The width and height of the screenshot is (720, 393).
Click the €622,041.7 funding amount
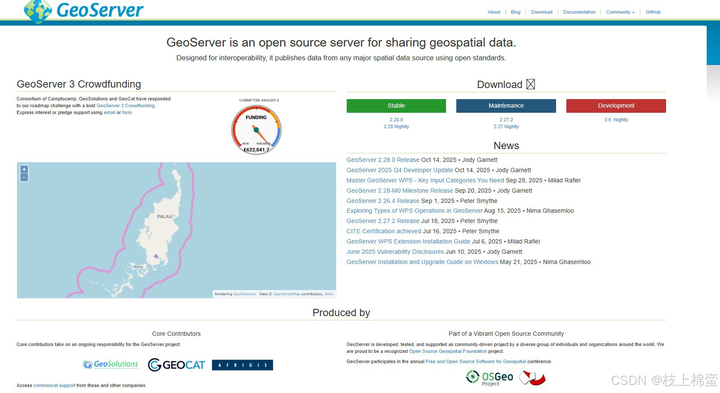coord(256,150)
